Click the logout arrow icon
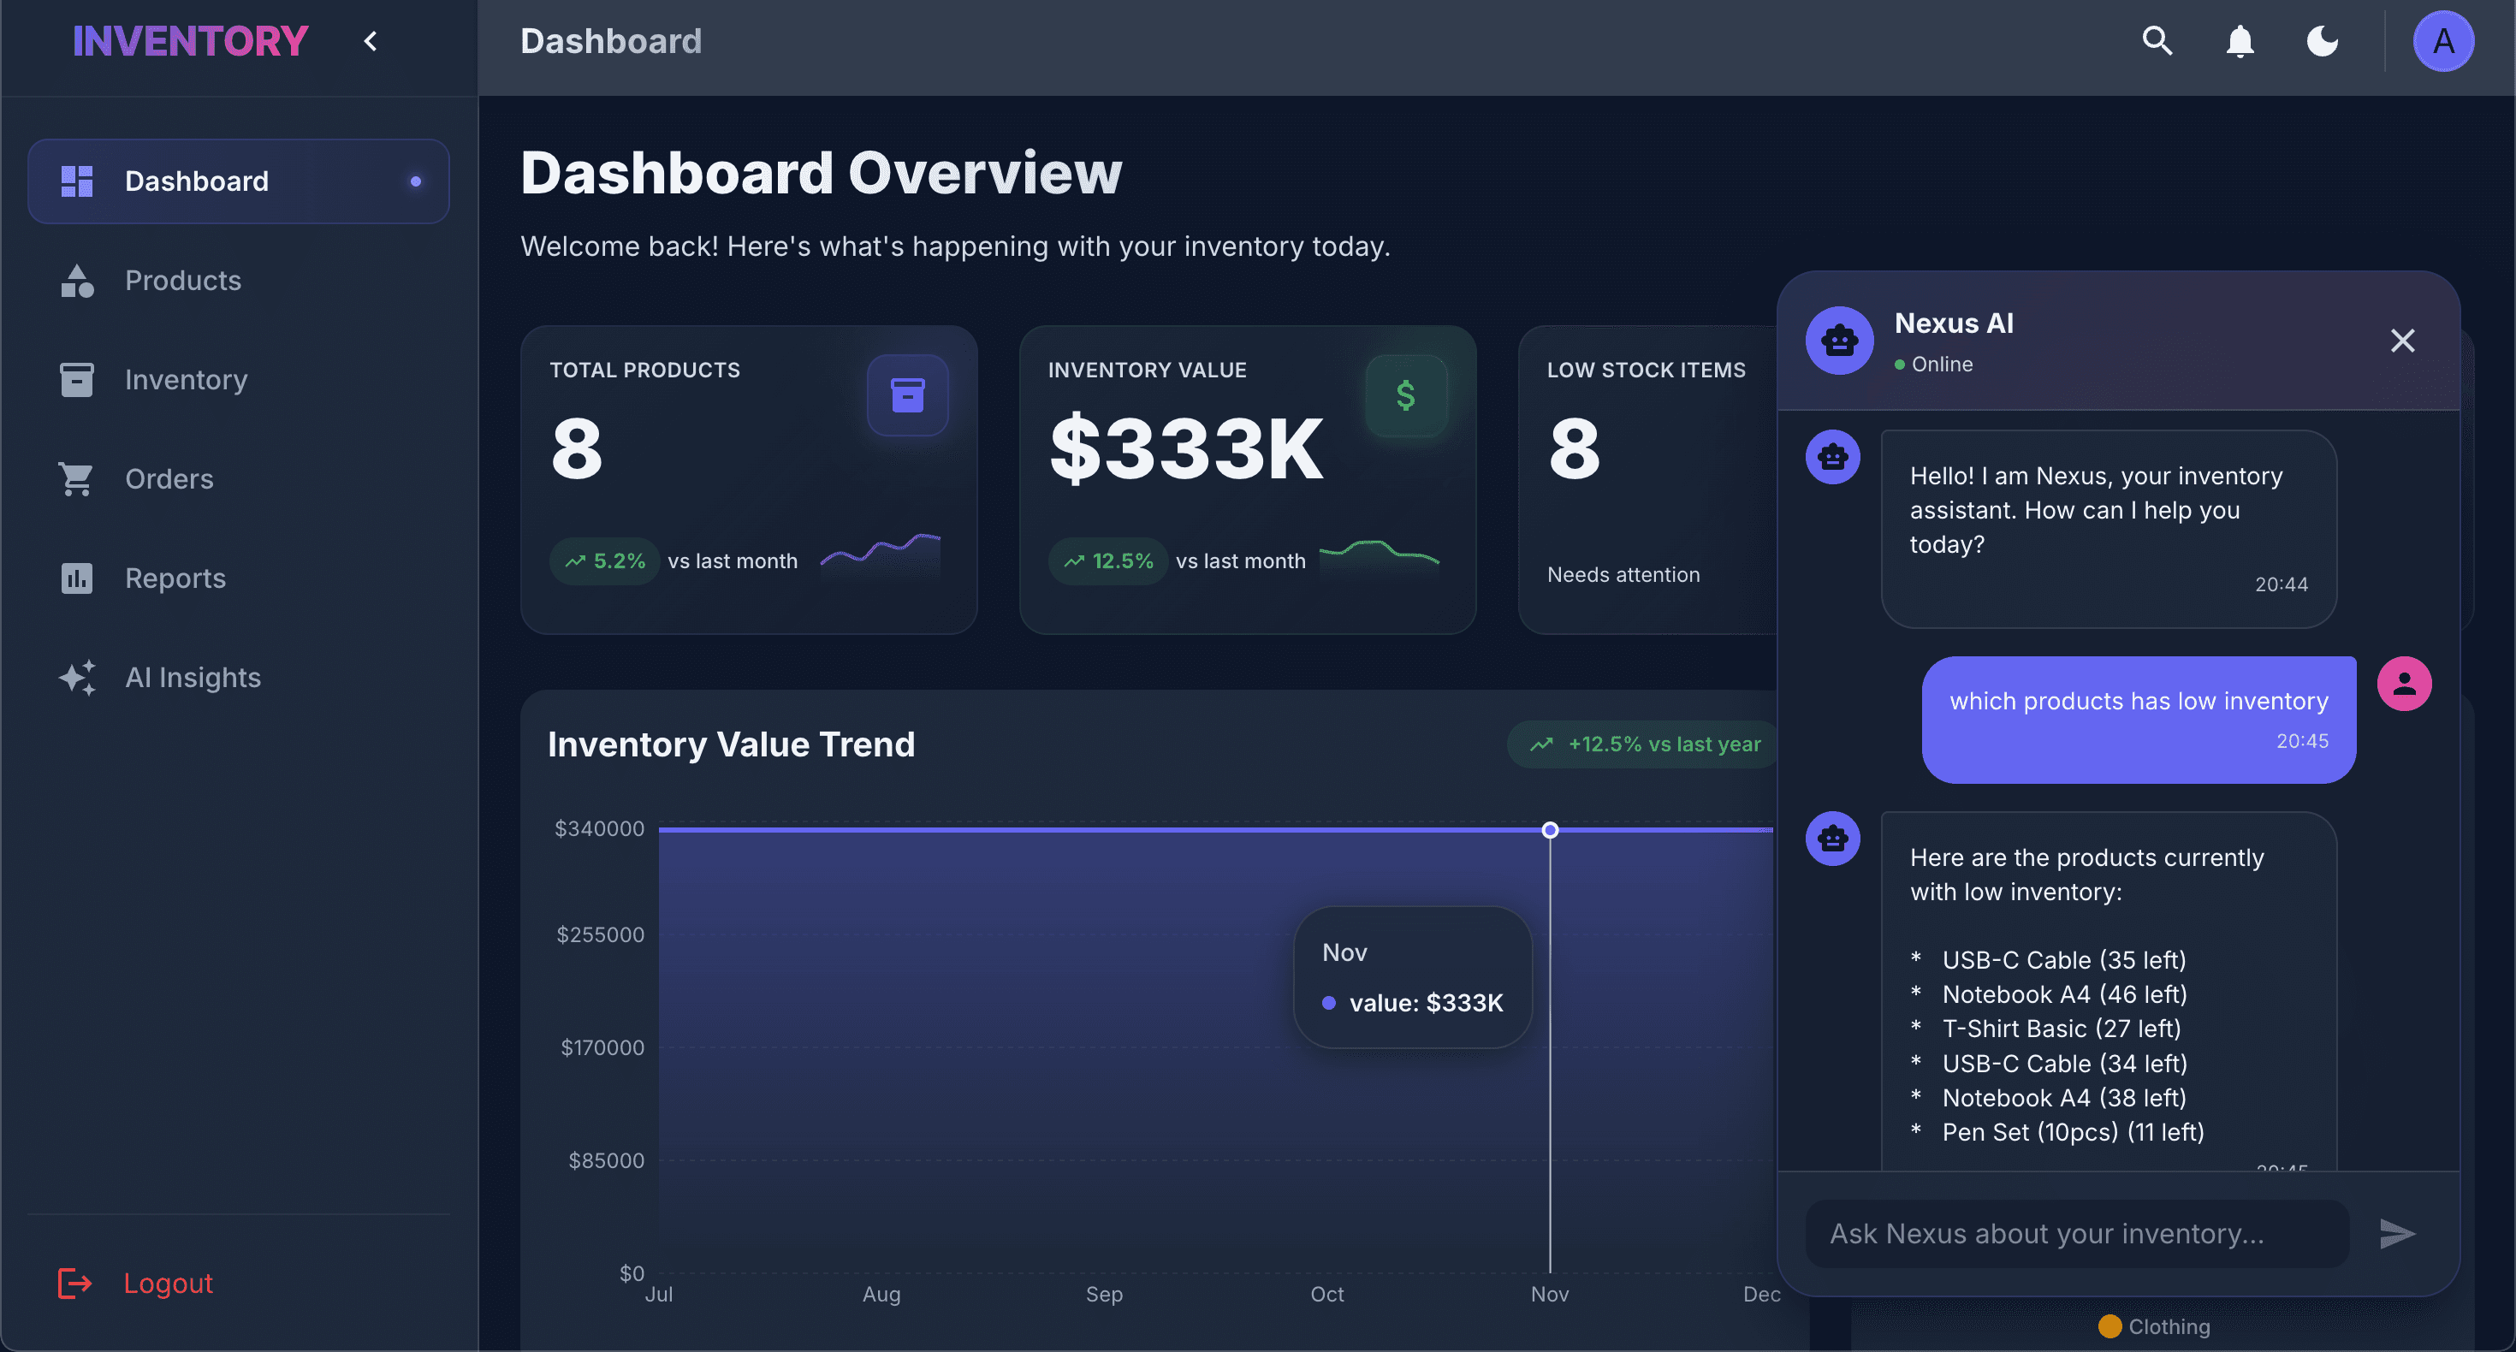Screen dimensions: 2516x1352 75,1284
